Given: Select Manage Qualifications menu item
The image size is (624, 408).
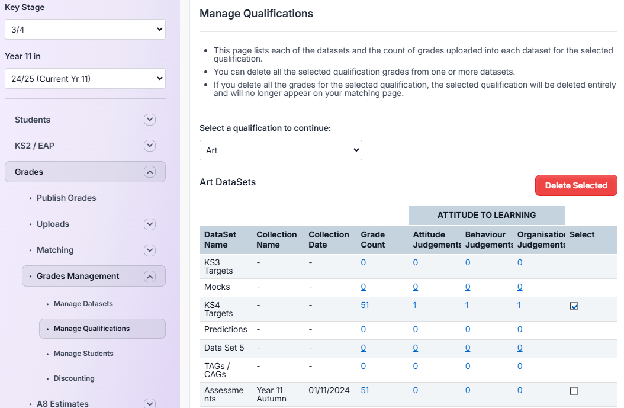Looking at the screenshot, I should click(x=102, y=329).
